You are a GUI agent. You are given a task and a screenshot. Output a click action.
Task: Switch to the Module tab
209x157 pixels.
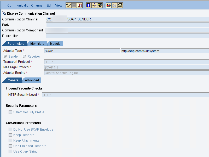pos(55,44)
